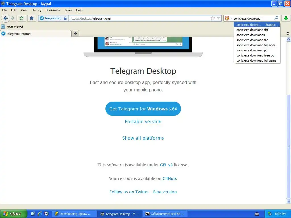Open the URL history dropdown arrow
Viewport: 291px width, 218px height.
coord(219,18)
